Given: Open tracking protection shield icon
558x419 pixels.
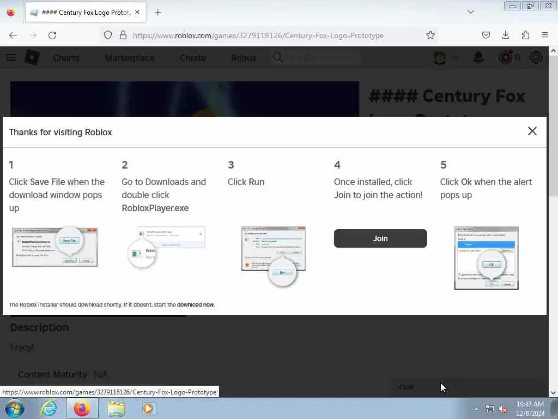Looking at the screenshot, I should coord(108,35).
